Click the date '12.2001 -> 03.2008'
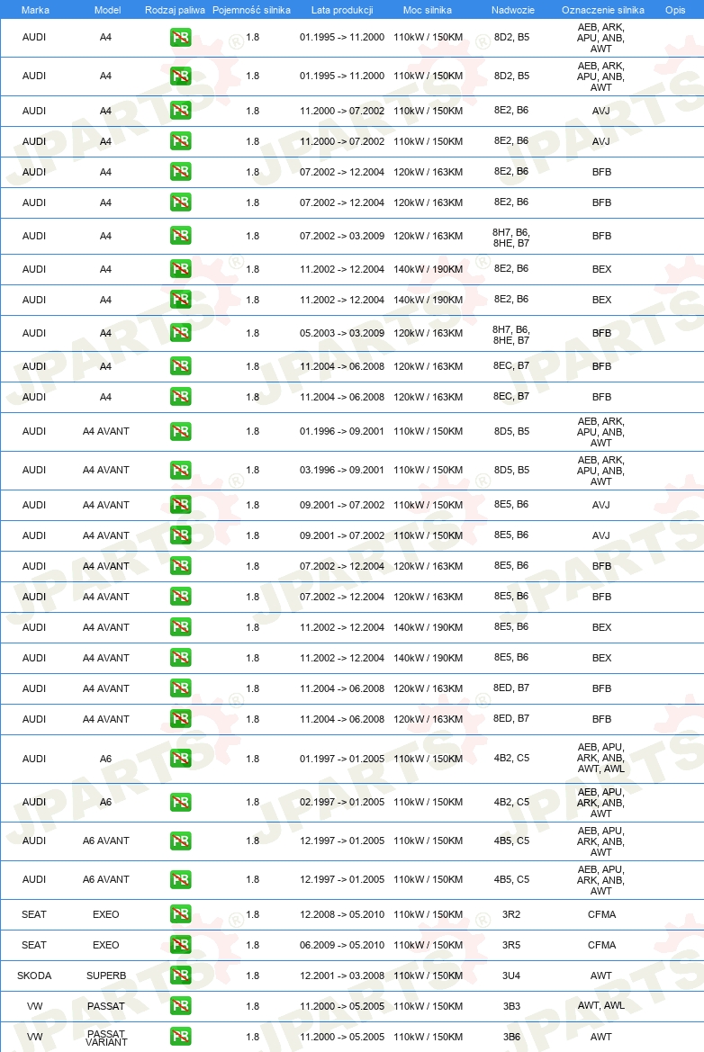The width and height of the screenshot is (704, 1052). (x=342, y=976)
